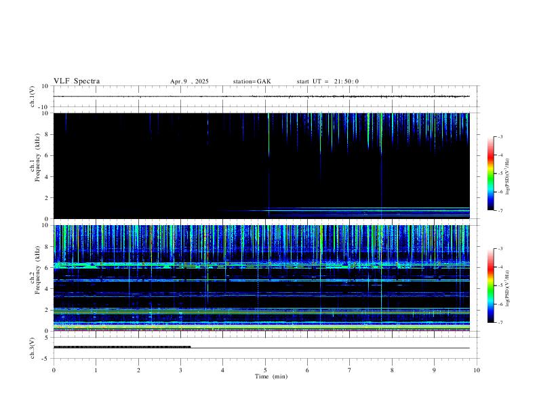Click the "-3" tick on the upper color bar
Screen dimensions: 537x415
click(x=500, y=136)
